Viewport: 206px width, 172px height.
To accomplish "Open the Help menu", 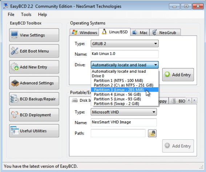I will coord(43,14).
